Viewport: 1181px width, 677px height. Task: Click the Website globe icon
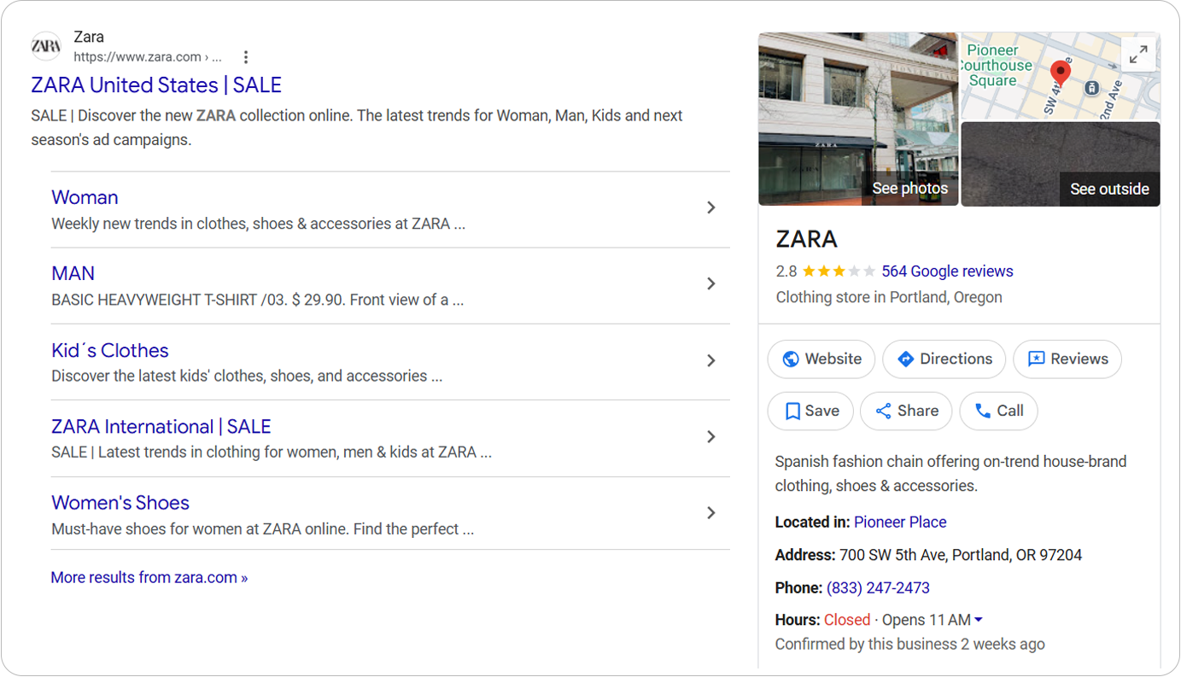pos(791,359)
